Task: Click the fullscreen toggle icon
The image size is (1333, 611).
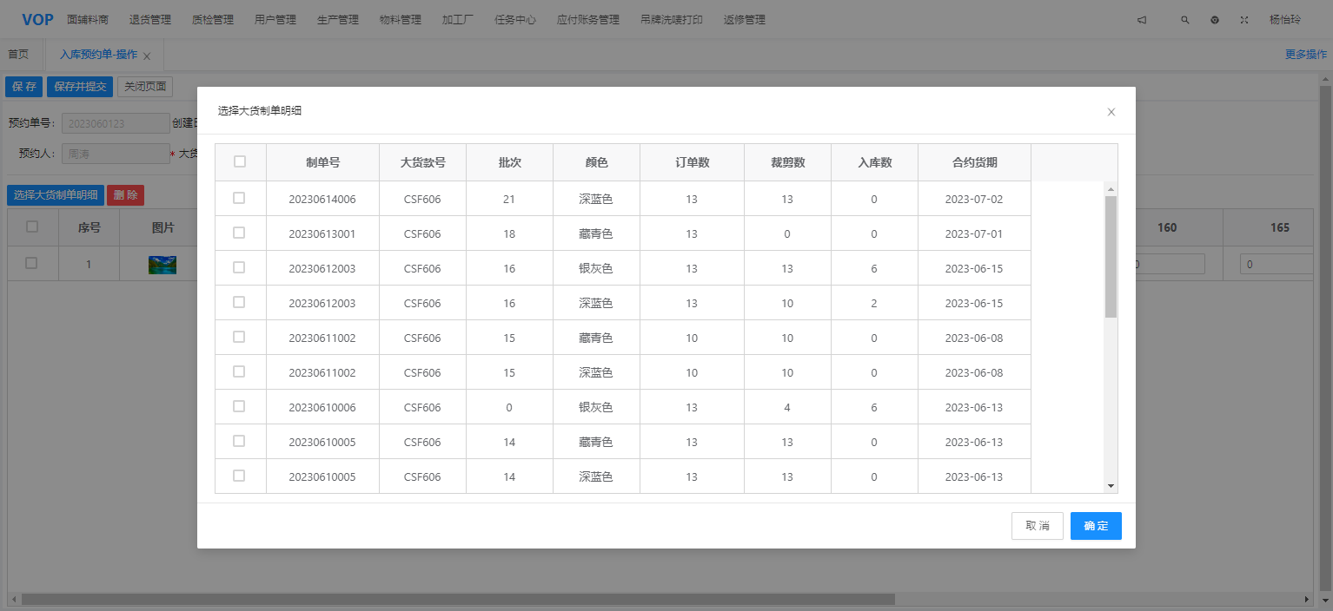Action: click(1244, 20)
